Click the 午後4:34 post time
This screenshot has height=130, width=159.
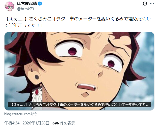pyautogui.click(x=12, y=123)
